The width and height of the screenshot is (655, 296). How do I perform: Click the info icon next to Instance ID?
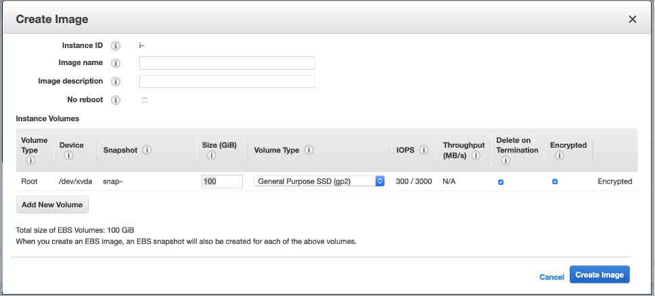(116, 45)
